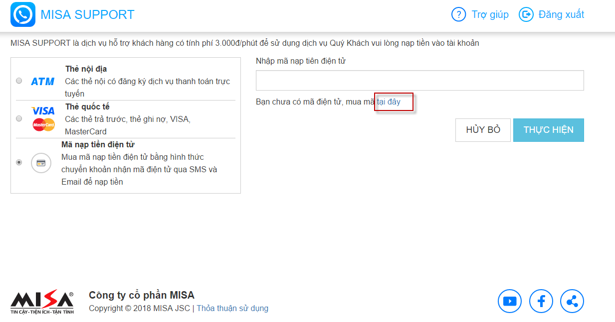Click the MISA company logo in the footer
Viewport: 615px width, 322px height.
tap(42, 302)
